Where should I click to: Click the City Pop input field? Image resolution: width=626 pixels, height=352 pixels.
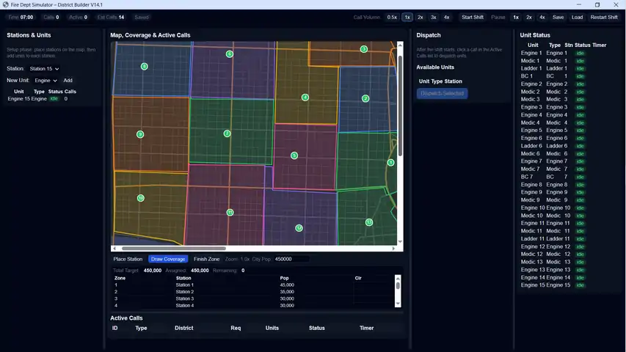coord(290,259)
